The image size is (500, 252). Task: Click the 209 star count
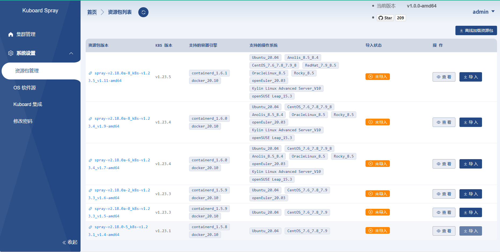tap(400, 18)
